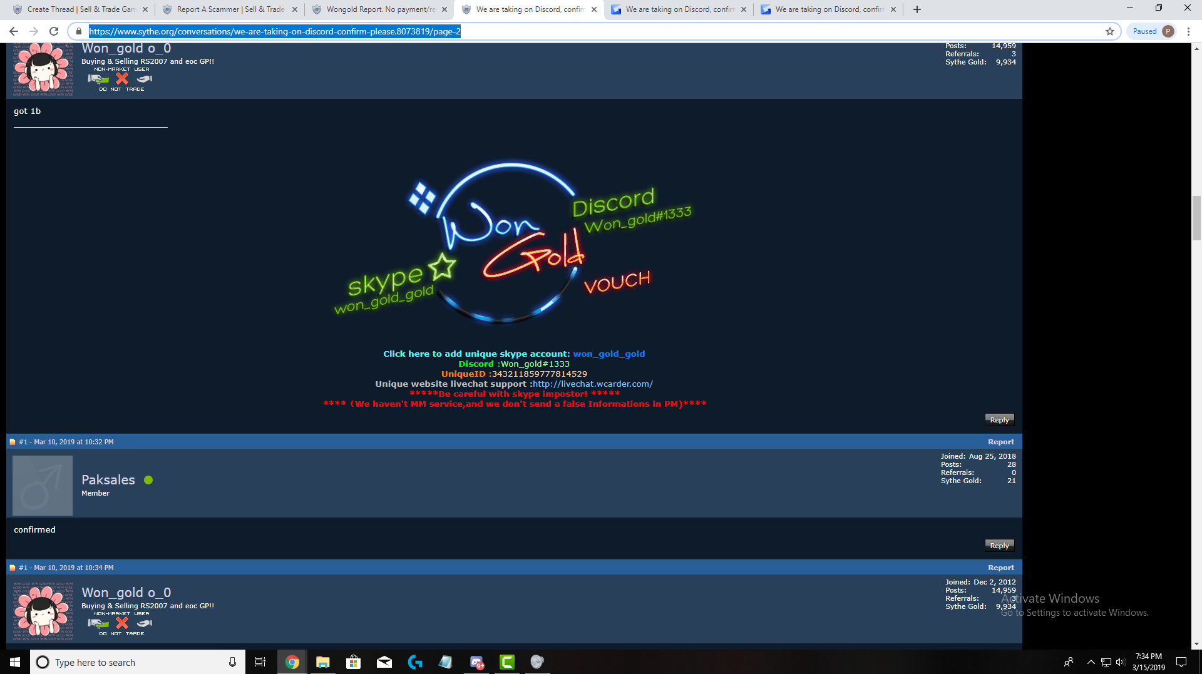
Task: Open the Chrome three-dot menu
Action: click(x=1188, y=31)
